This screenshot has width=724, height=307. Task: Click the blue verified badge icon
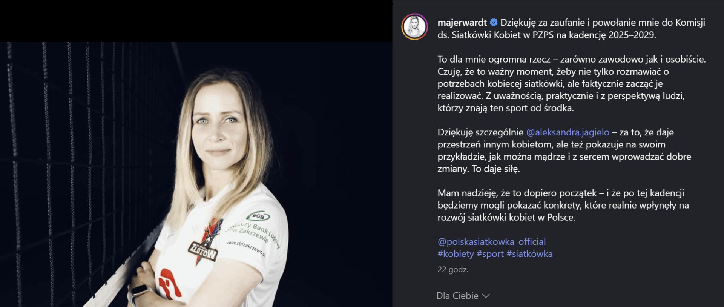pos(493,23)
